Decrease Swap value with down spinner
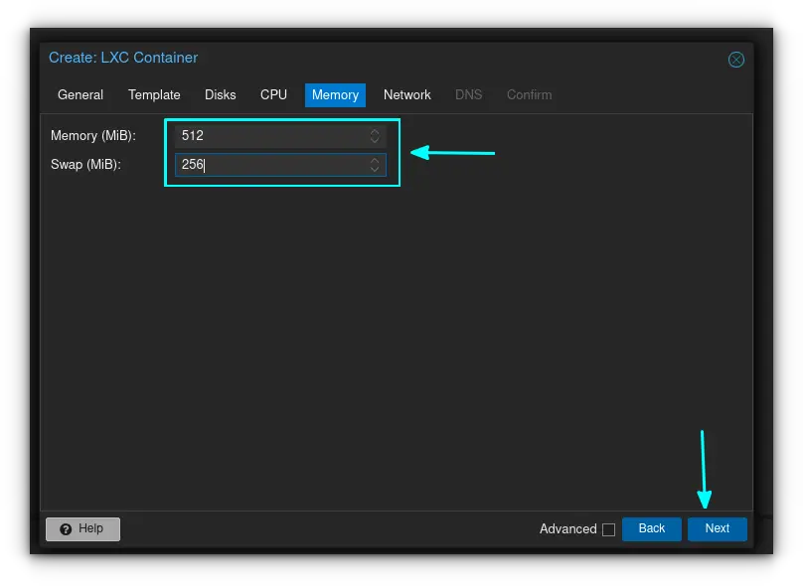This screenshot has width=803, height=586. coord(375,169)
